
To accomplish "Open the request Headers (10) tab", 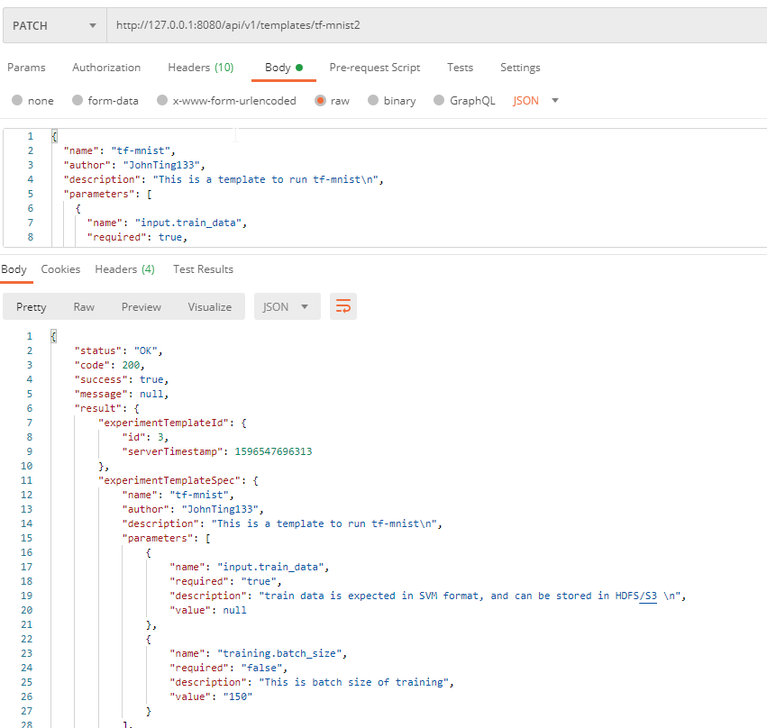I will 201,68.
